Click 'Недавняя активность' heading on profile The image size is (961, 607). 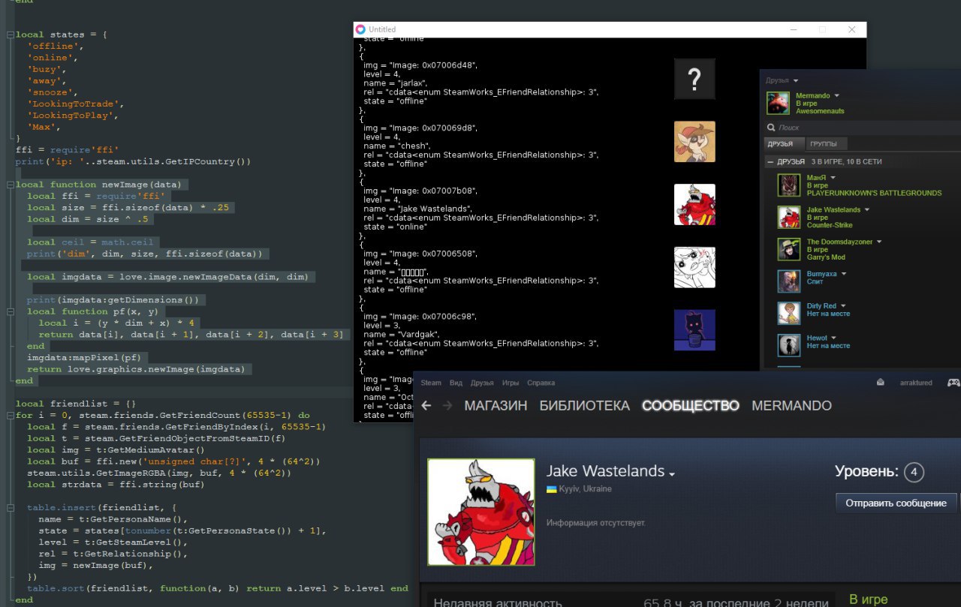pos(498,602)
